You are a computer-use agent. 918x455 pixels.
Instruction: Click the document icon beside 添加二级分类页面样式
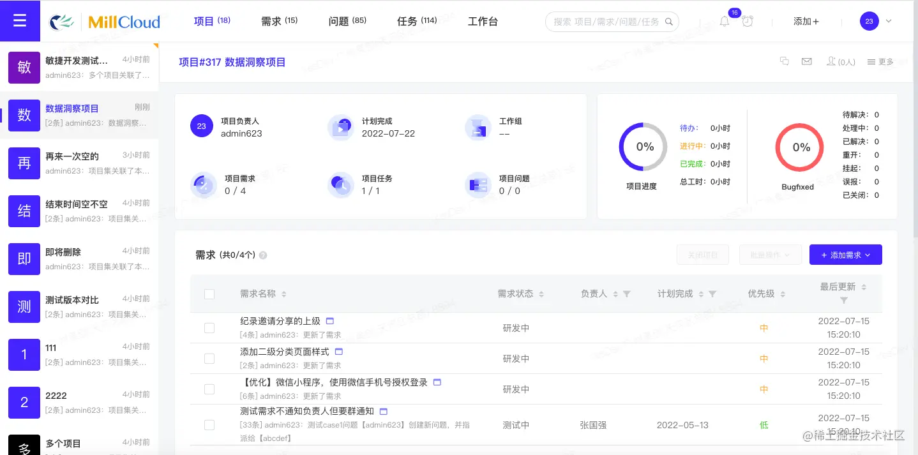coord(339,351)
